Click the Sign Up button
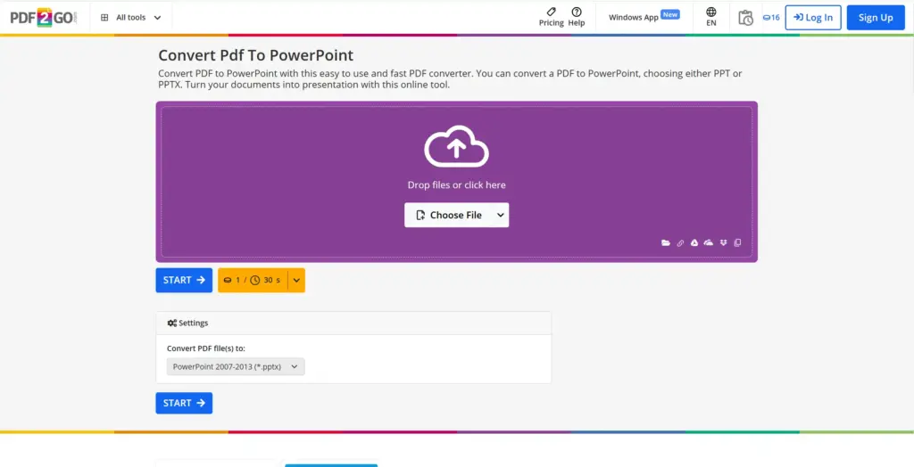 pyautogui.click(x=876, y=18)
